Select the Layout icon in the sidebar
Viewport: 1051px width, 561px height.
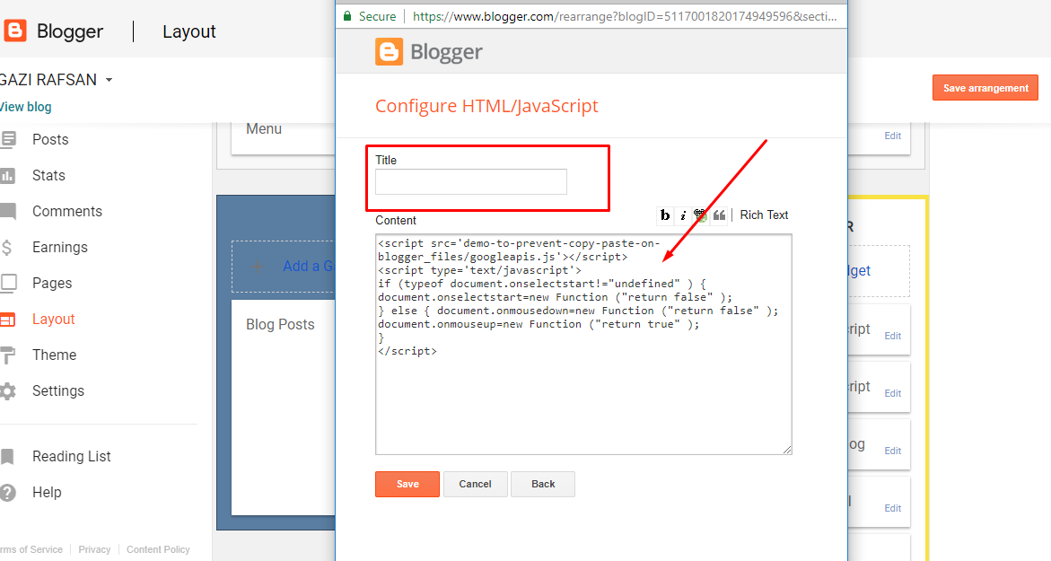pos(7,320)
